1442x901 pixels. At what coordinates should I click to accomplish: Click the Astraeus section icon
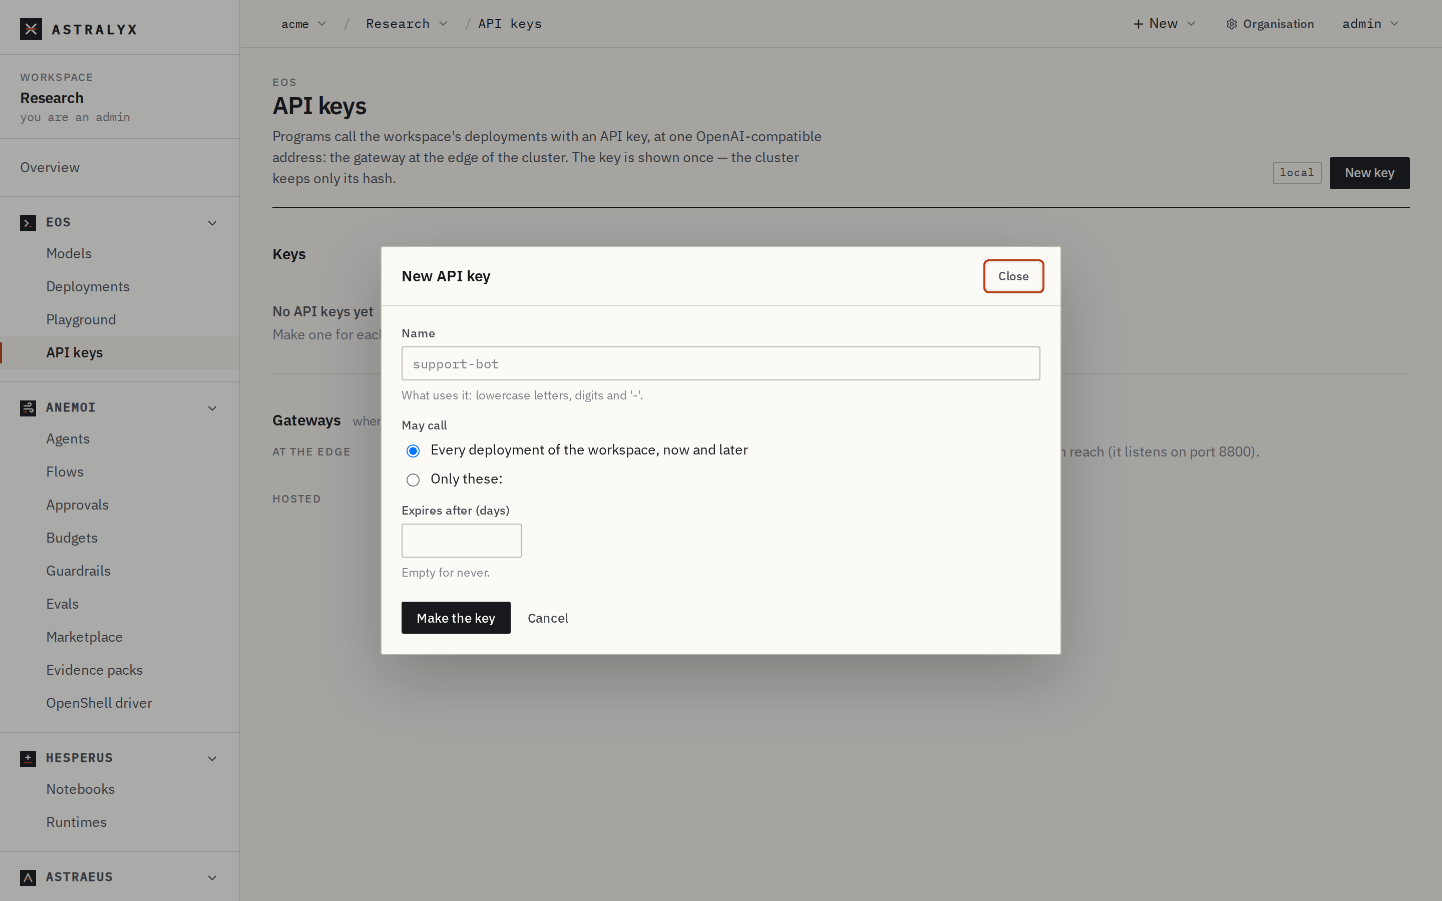click(28, 877)
